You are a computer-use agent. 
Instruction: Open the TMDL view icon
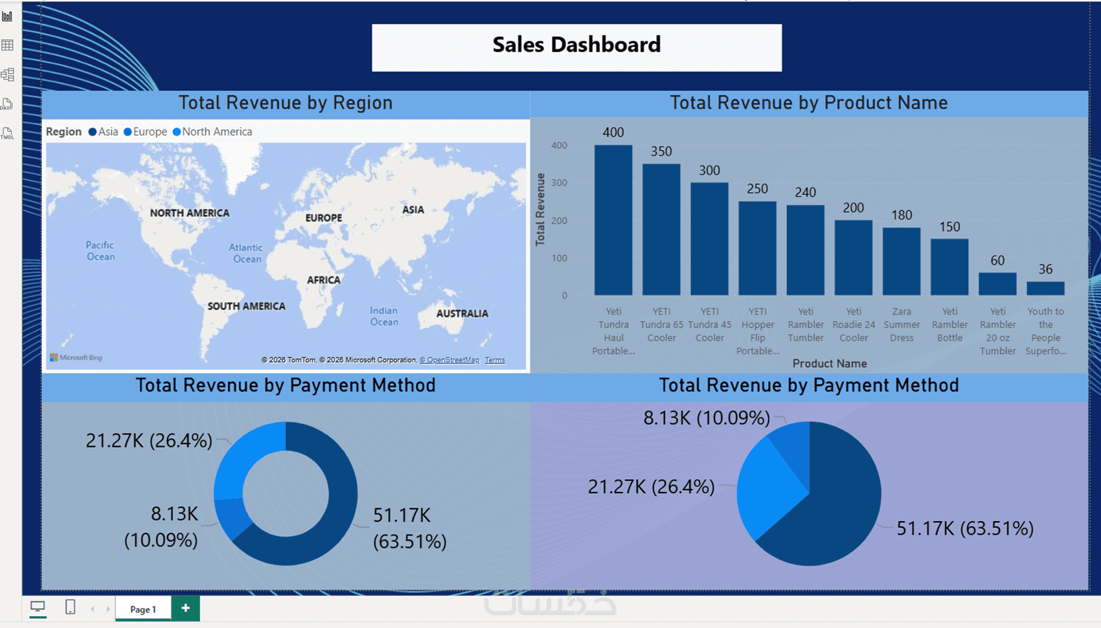[x=7, y=133]
